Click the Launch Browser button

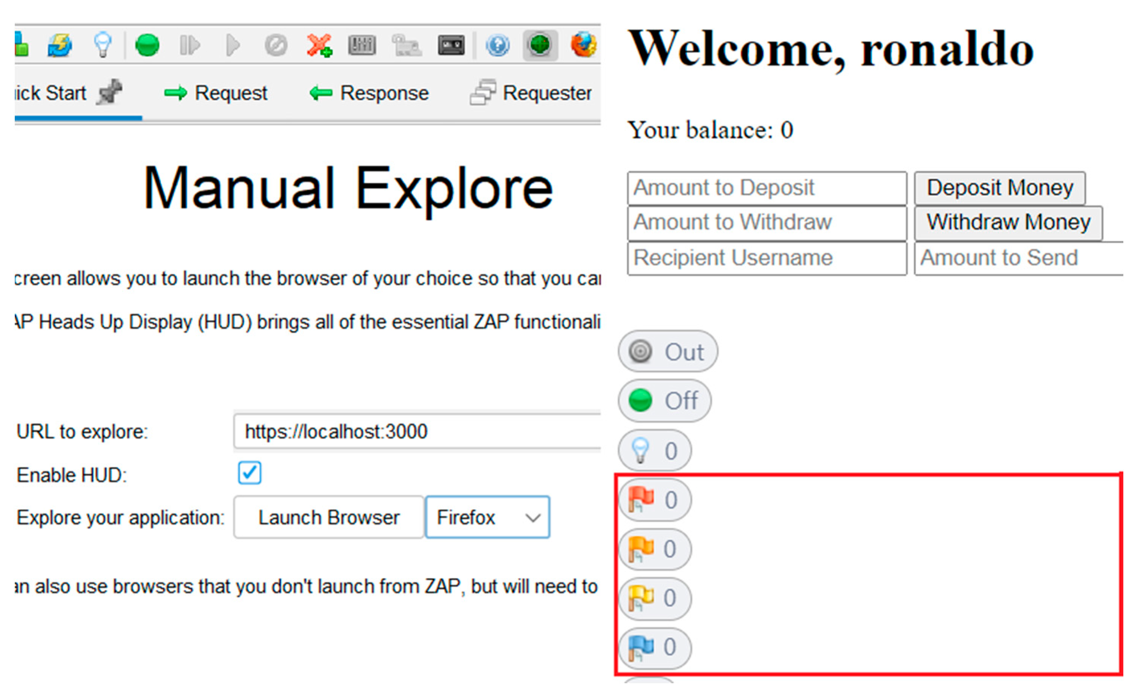(328, 517)
